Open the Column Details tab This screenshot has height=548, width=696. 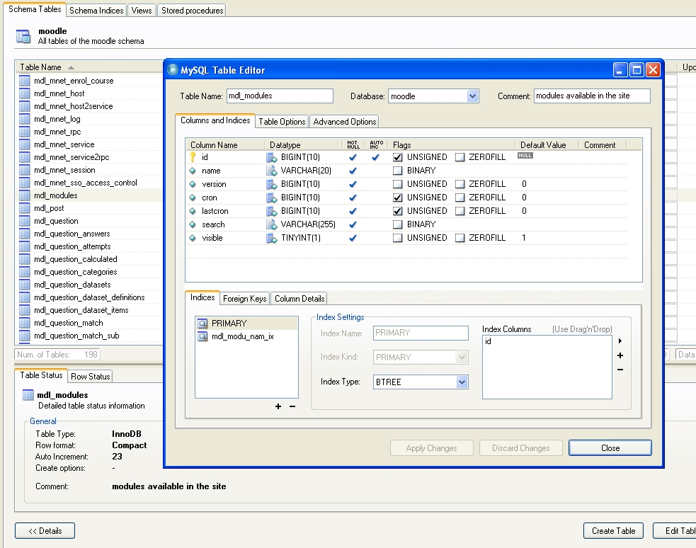[299, 299]
